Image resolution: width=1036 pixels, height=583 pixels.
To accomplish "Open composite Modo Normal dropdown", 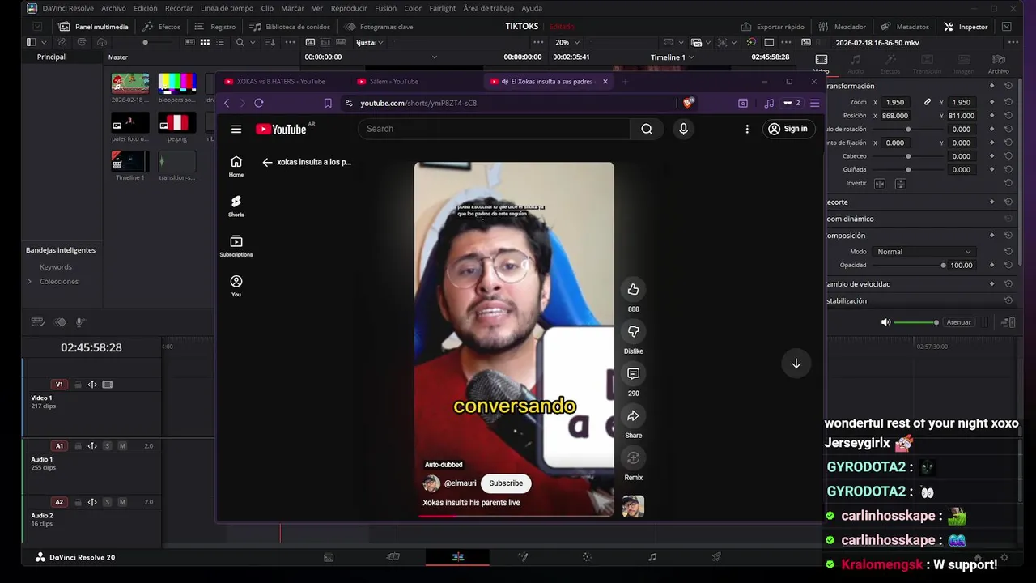I will [x=923, y=252].
